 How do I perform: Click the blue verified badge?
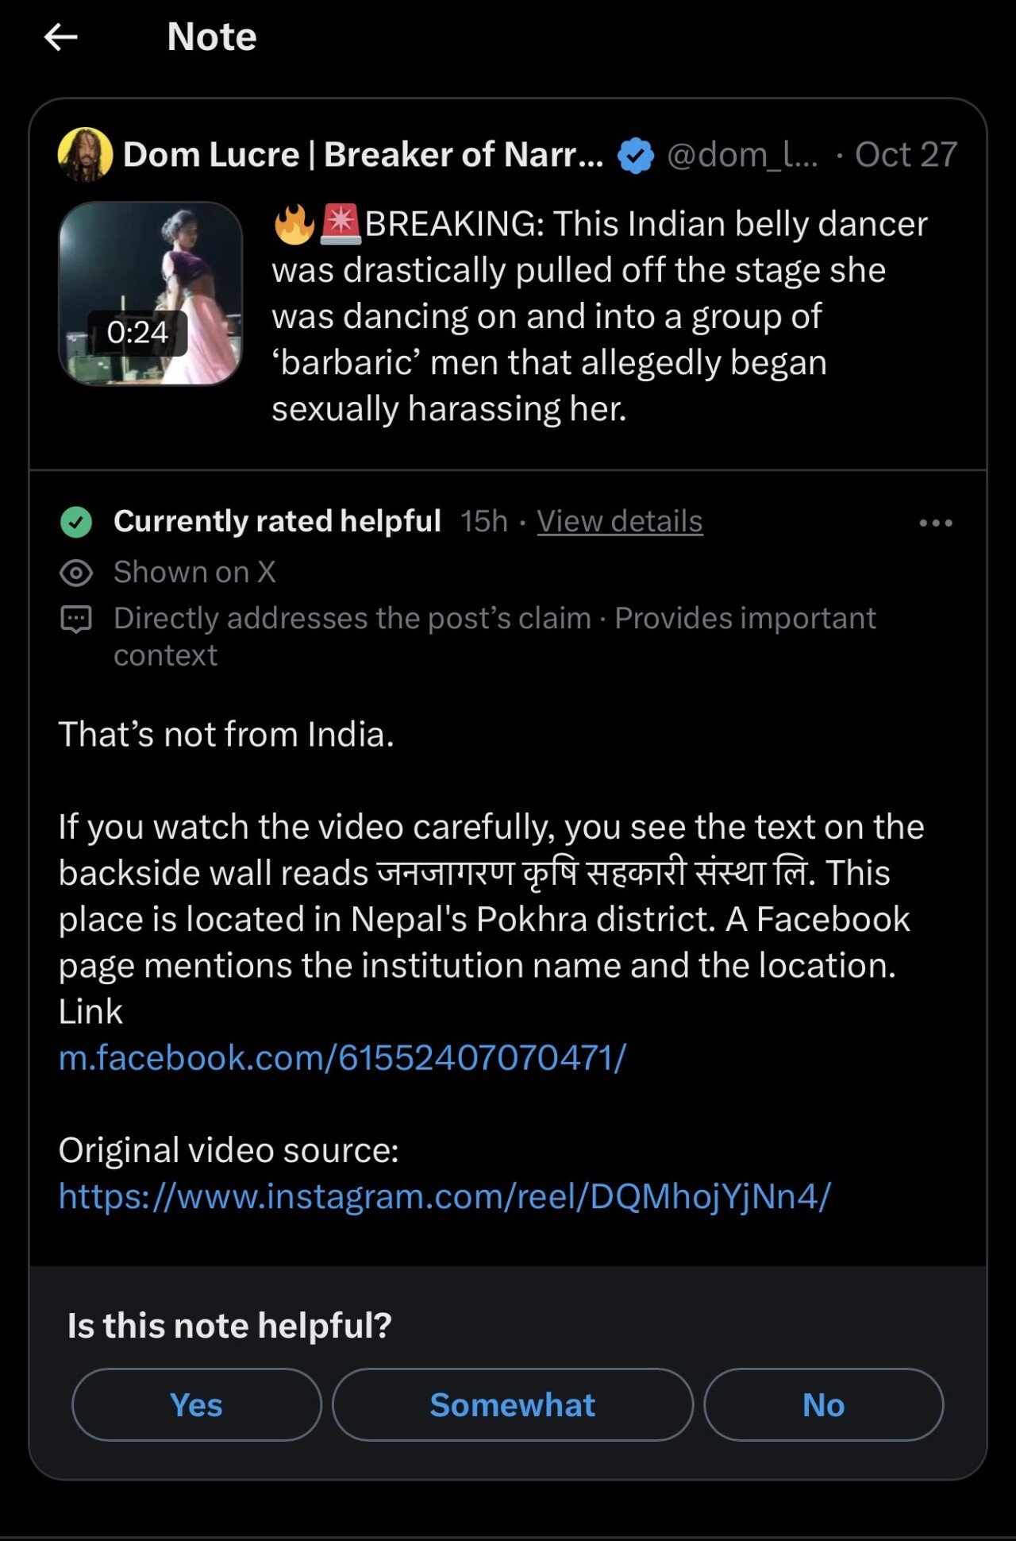(636, 155)
